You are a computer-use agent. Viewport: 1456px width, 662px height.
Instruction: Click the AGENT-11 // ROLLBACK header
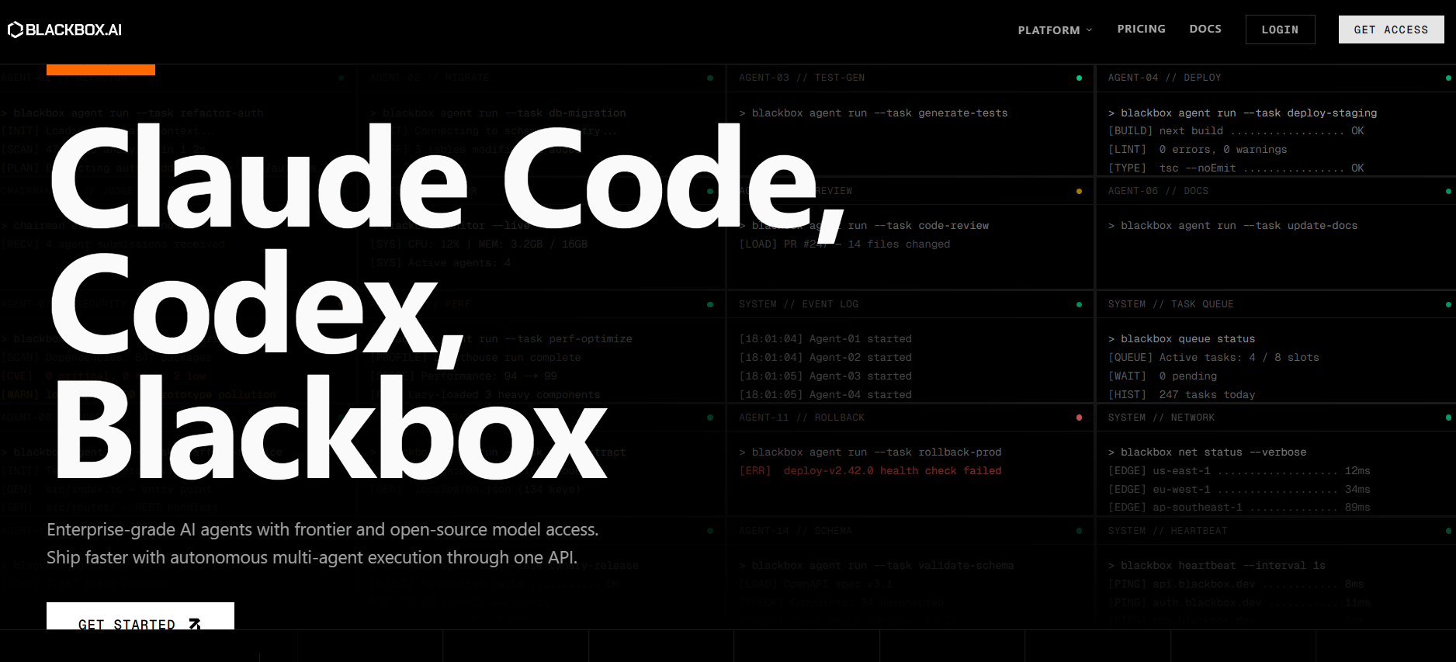click(x=802, y=418)
